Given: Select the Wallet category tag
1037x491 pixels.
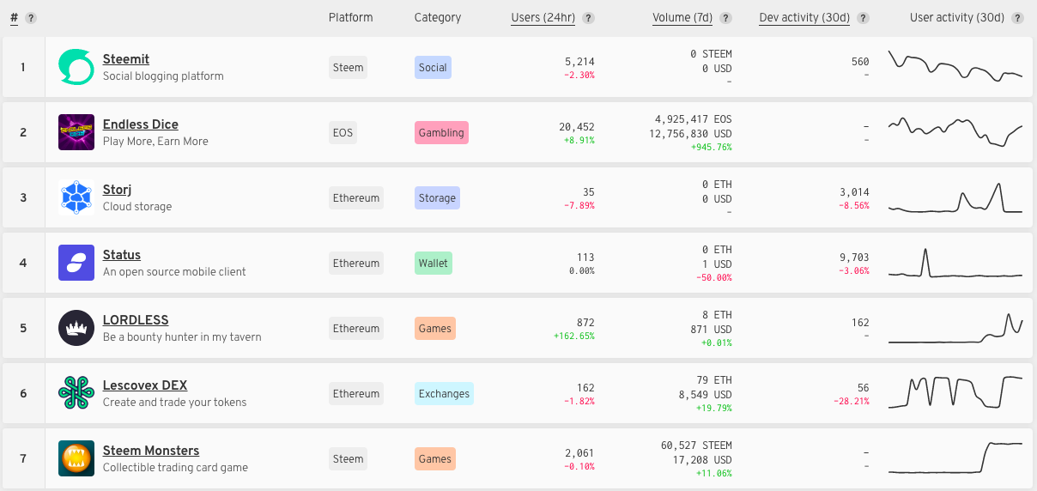Looking at the screenshot, I should tap(434, 264).
